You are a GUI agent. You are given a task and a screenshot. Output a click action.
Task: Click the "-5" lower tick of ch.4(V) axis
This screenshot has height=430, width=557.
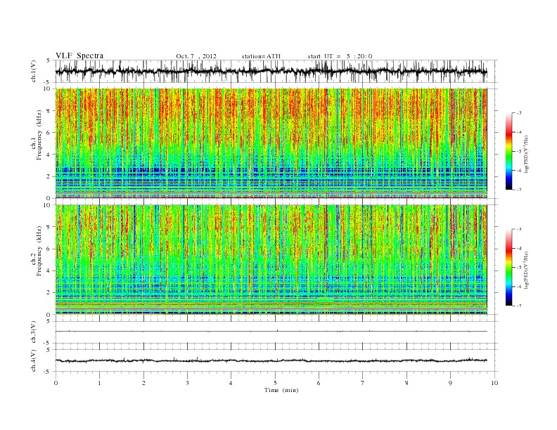(x=48, y=372)
